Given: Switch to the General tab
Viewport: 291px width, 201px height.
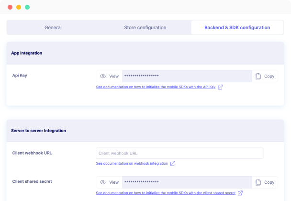Looking at the screenshot, I should click(53, 27).
